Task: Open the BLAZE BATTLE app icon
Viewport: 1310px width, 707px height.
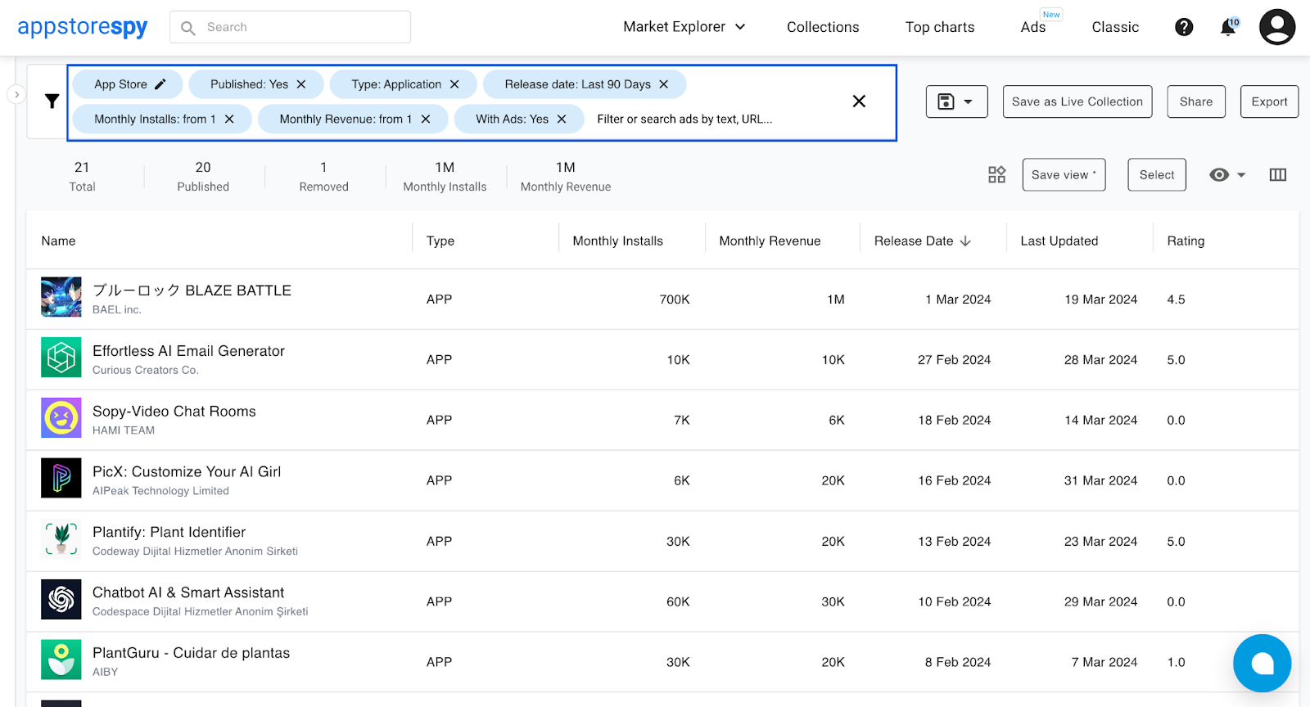Action: click(x=61, y=297)
